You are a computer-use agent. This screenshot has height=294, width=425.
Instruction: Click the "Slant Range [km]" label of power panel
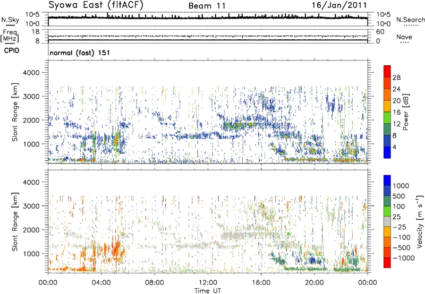15,112
